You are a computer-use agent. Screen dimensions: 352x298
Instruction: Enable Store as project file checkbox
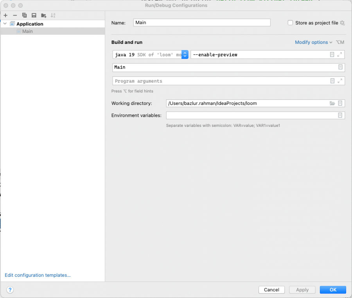coord(290,23)
